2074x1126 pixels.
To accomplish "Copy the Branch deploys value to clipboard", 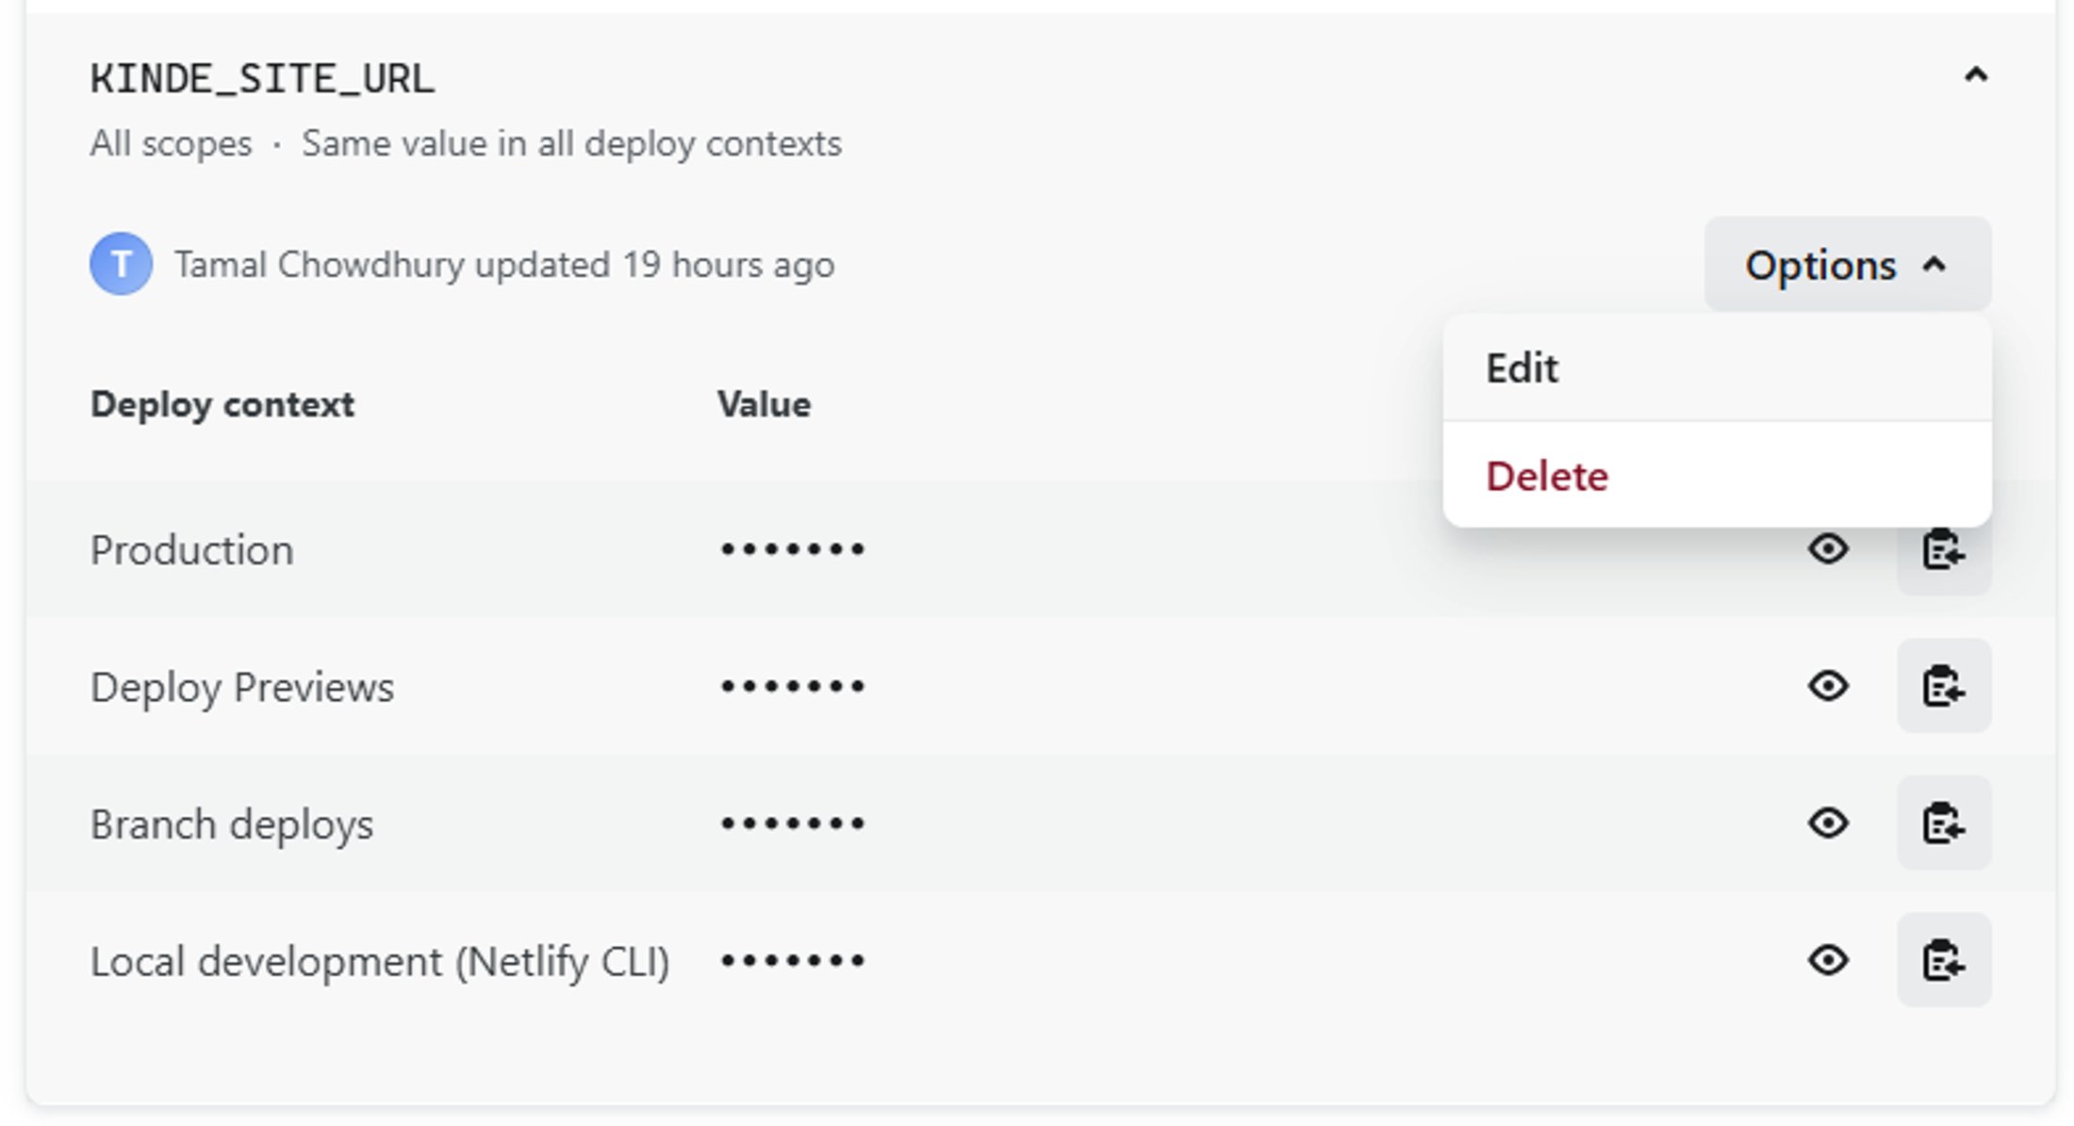I will 1945,823.
